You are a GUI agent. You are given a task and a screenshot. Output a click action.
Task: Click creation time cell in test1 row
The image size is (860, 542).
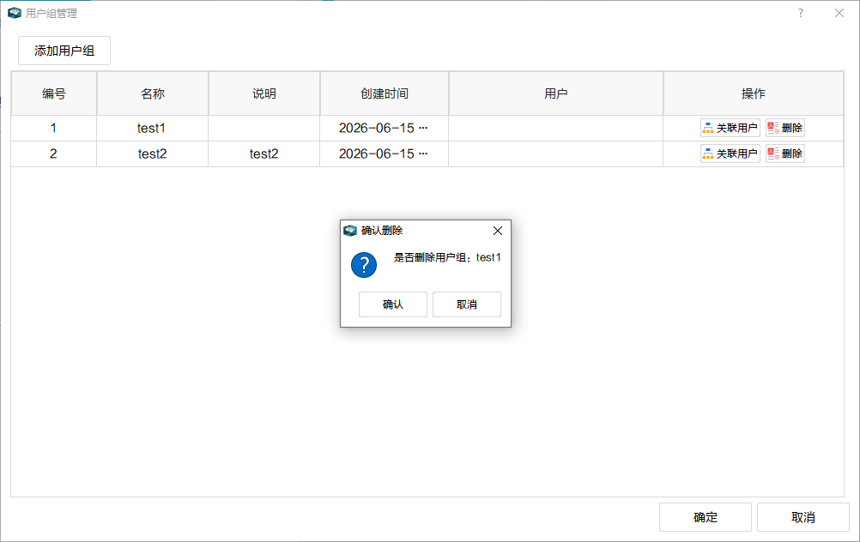(384, 129)
